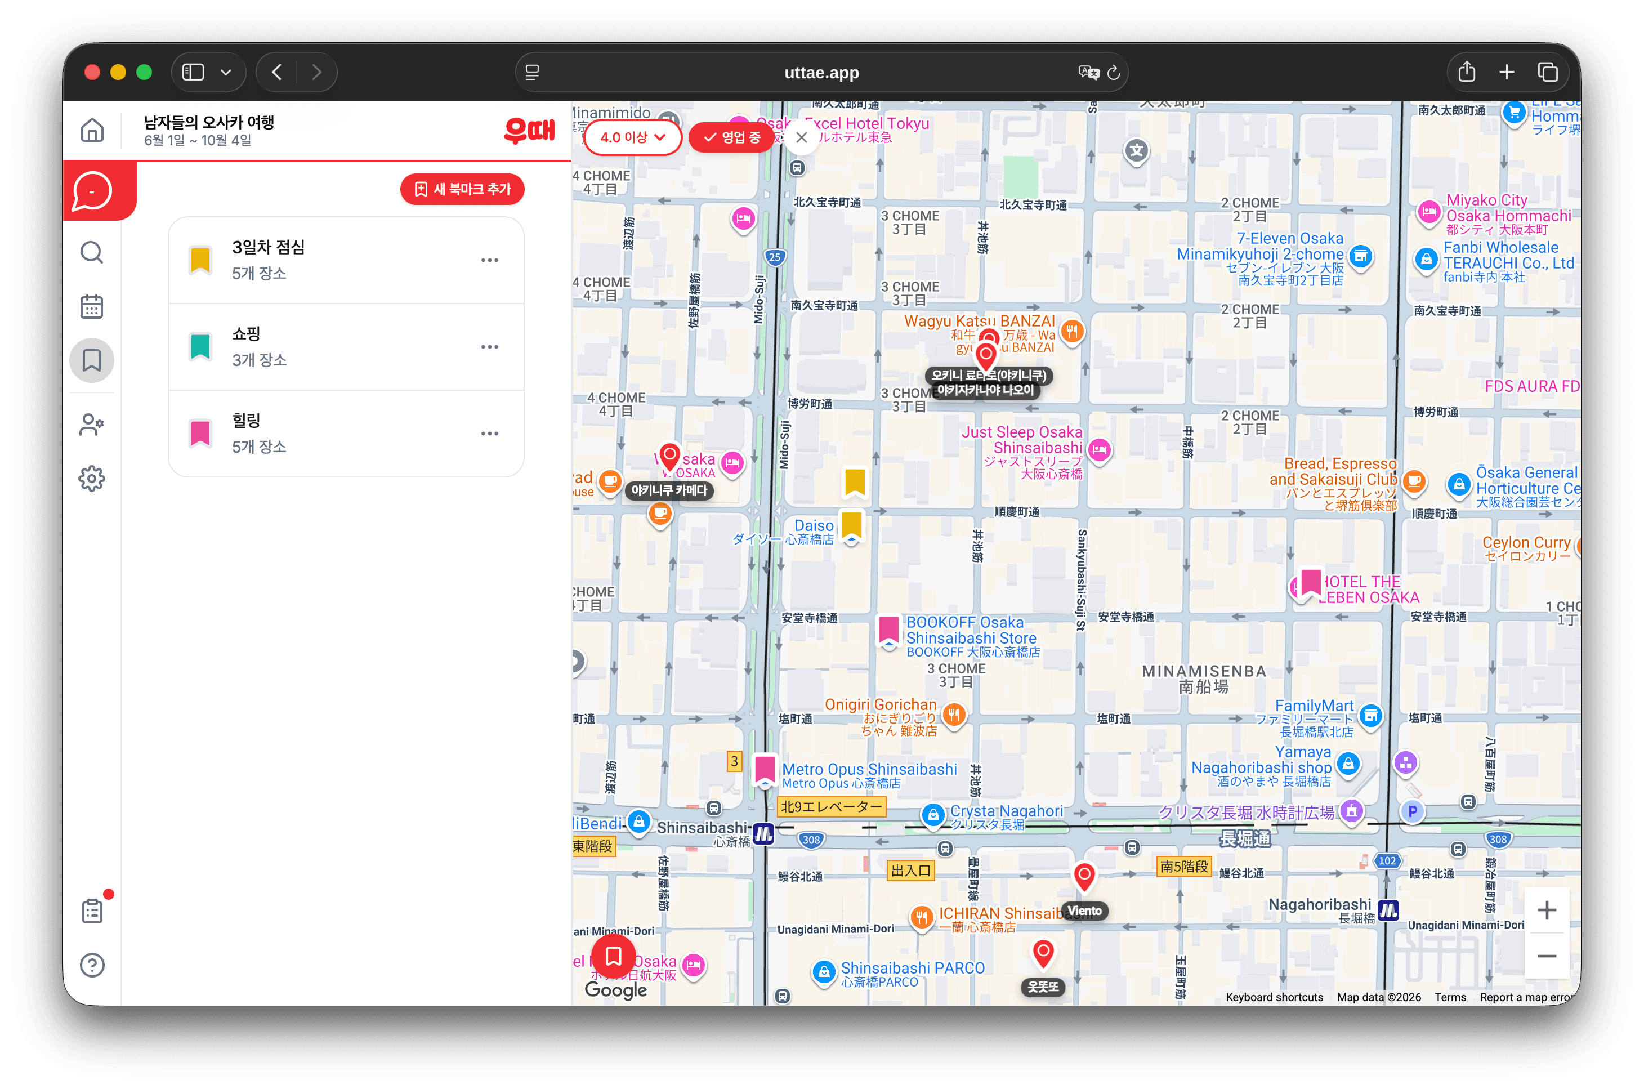This screenshot has height=1089, width=1644.
Task: Click the 새 북마크 추가 button
Action: 462,189
